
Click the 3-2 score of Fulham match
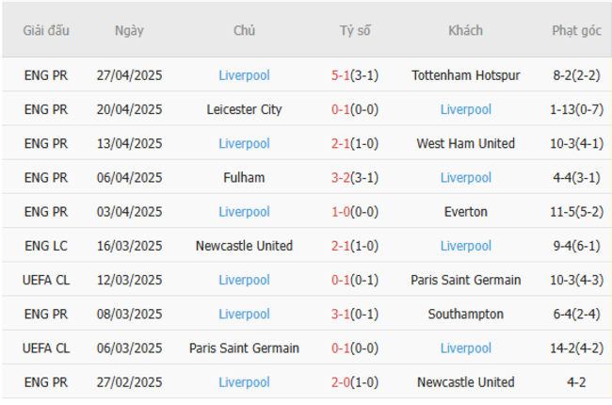[343, 177]
